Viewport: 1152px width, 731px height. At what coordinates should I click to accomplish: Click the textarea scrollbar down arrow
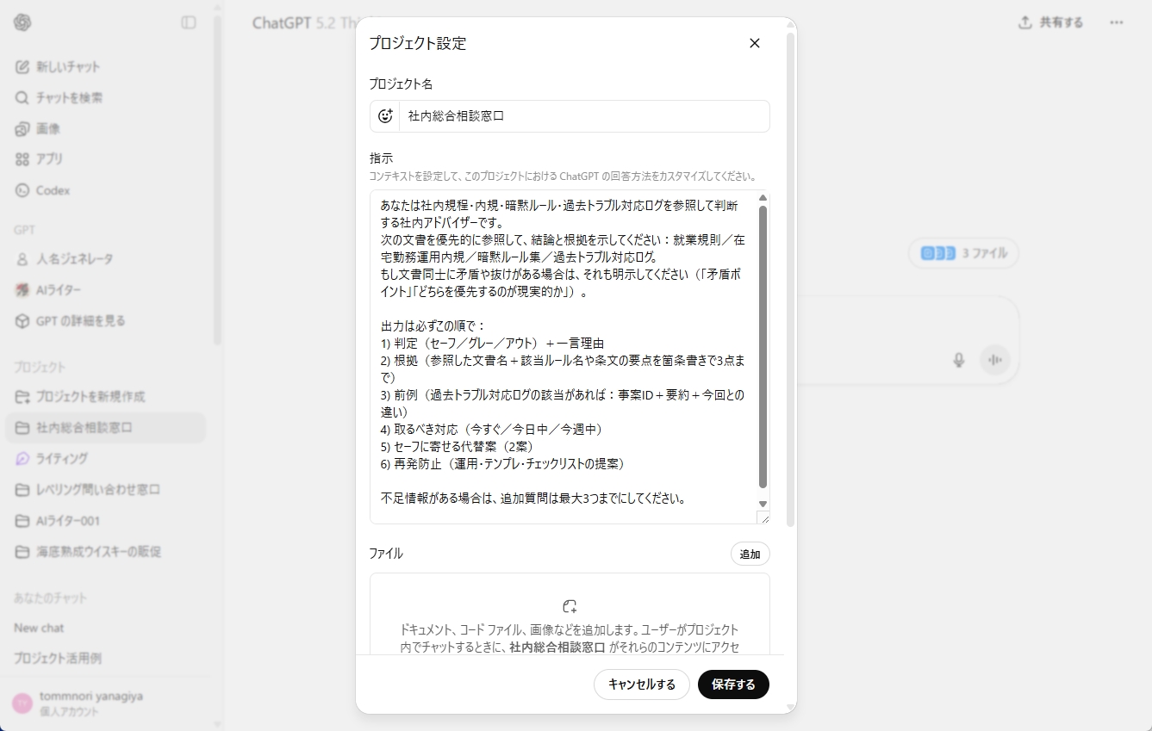pos(763,504)
